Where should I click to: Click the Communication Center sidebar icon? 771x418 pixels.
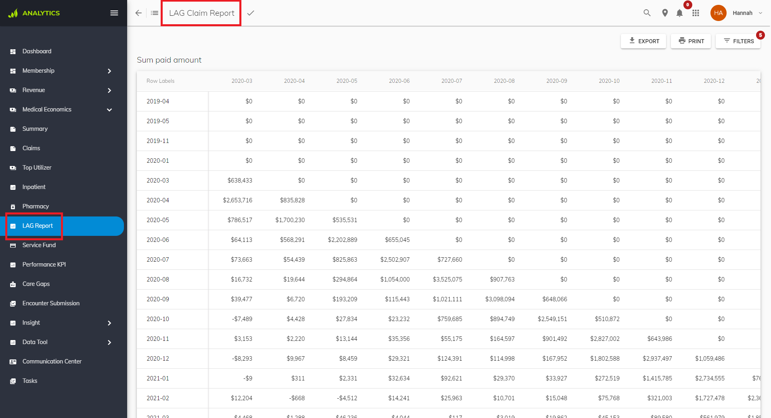coord(13,361)
